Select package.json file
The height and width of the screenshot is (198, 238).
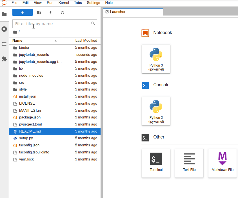tap(55, 117)
